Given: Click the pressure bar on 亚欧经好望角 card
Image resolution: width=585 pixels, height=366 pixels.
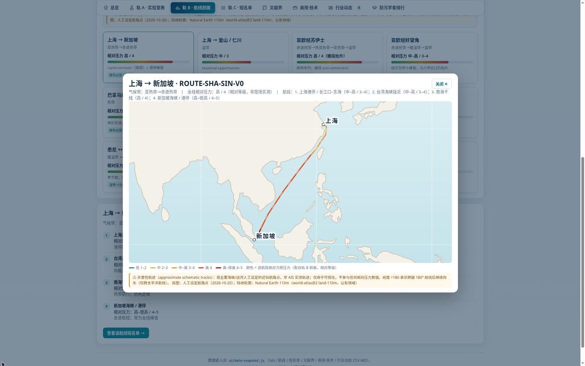Looking at the screenshot, I should 432,62.
